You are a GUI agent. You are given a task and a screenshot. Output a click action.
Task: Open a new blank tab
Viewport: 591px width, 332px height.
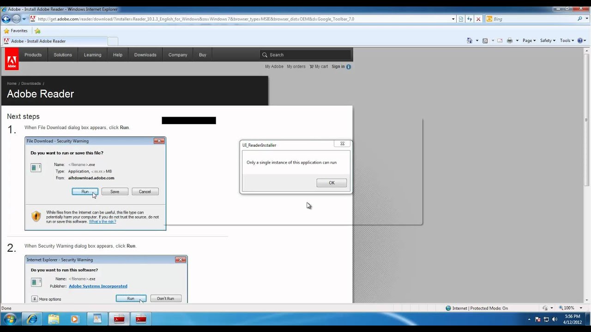pyautogui.click(x=113, y=41)
